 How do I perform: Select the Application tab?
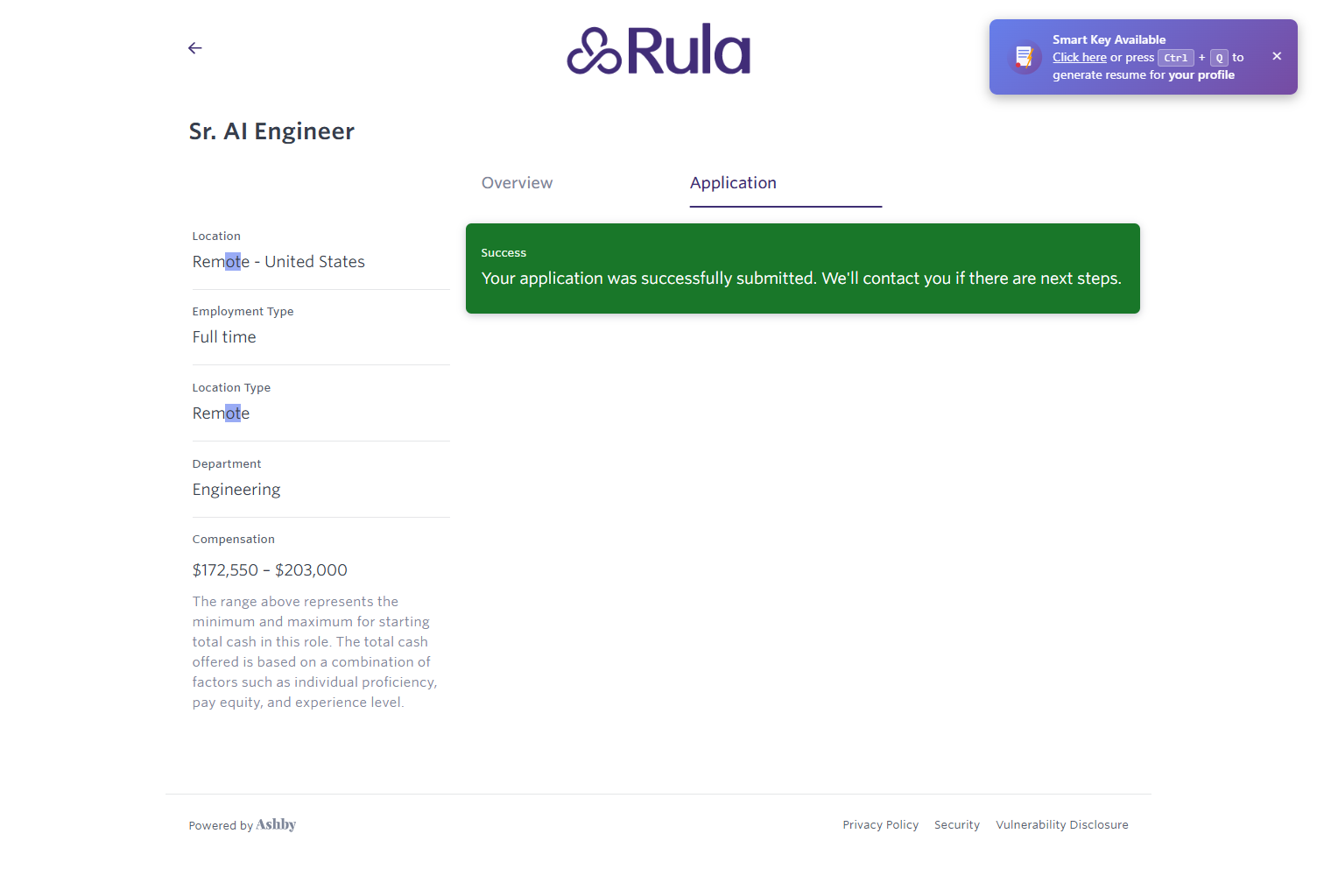coord(733,183)
